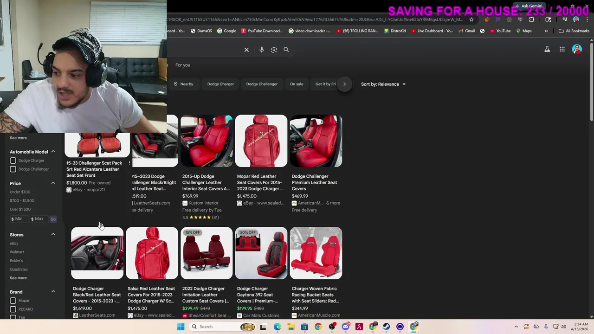Select the For you tab
The width and height of the screenshot is (594, 334).
coord(183,65)
